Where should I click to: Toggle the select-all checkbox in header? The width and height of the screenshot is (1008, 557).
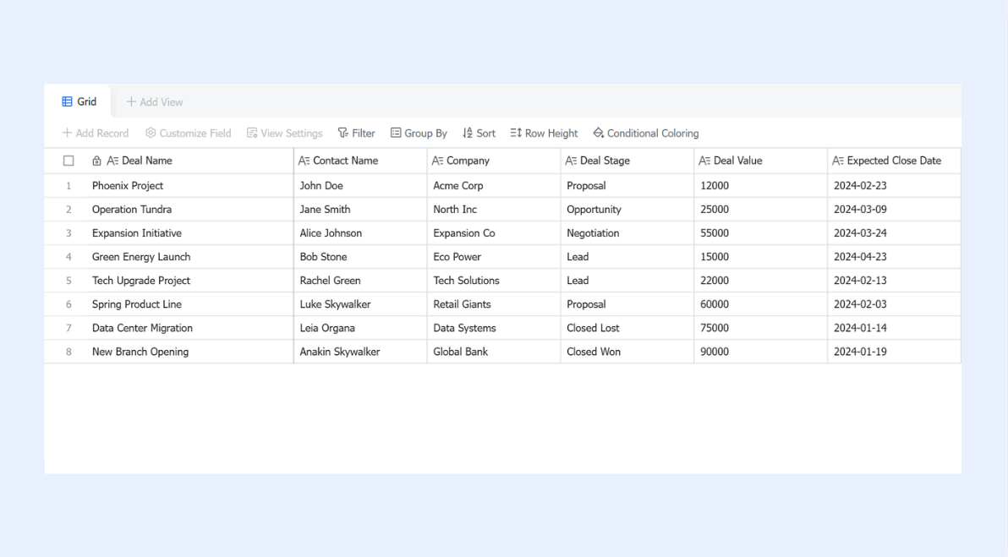pyautogui.click(x=68, y=161)
